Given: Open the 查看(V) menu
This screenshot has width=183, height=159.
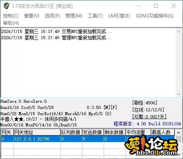Looking at the screenshot, I should (32, 16).
